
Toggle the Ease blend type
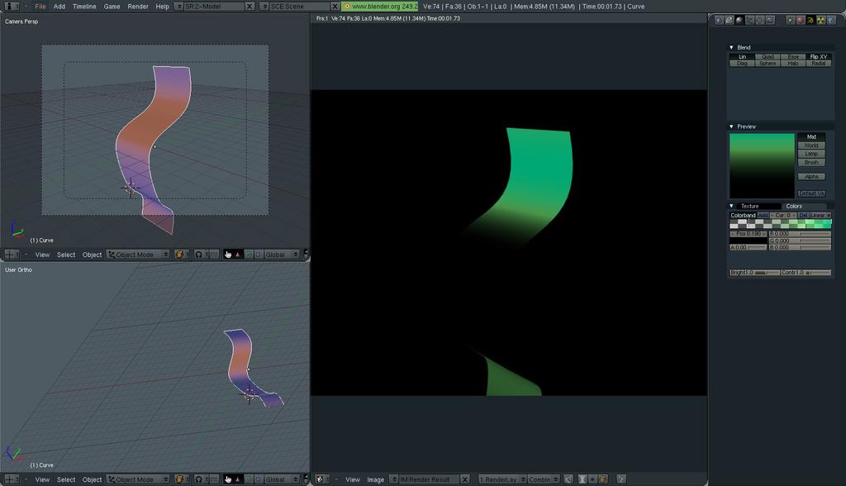(793, 57)
